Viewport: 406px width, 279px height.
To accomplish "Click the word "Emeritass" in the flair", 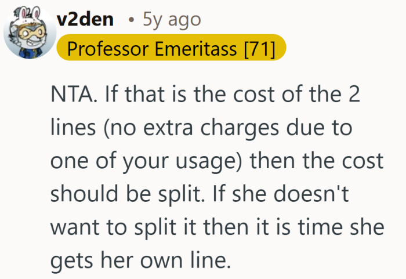I will coord(196,49).
